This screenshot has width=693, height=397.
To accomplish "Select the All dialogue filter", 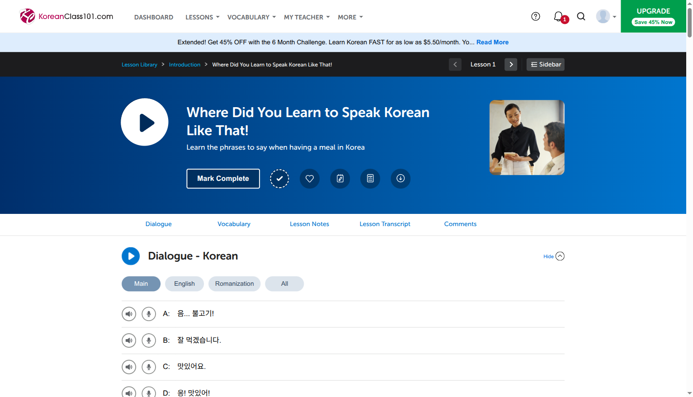I will click(x=284, y=284).
